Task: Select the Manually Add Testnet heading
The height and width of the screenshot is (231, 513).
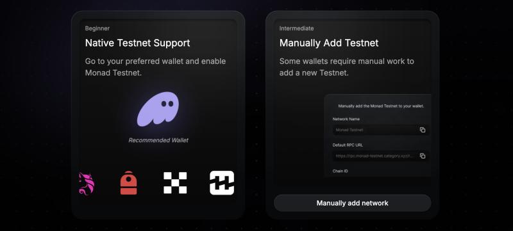Action: 329,43
